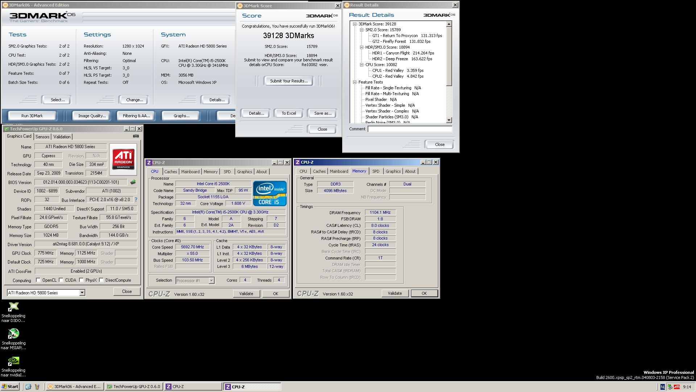Open the MSI Afterburner desktop shortcut
The height and width of the screenshot is (392, 696).
[13, 334]
